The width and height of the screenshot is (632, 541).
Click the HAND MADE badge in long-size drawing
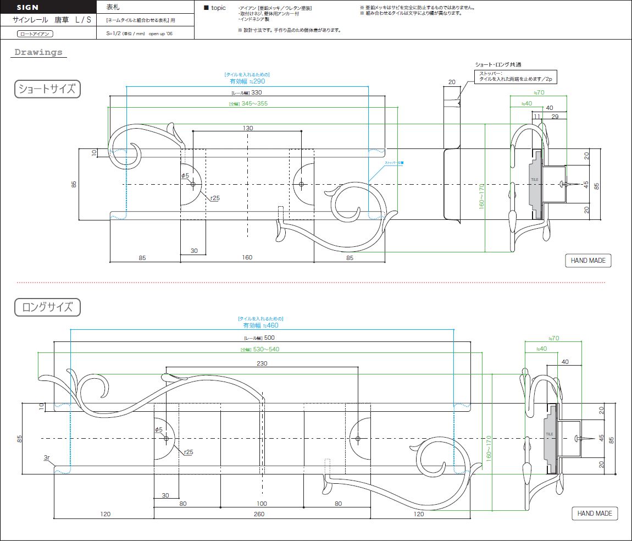[595, 514]
